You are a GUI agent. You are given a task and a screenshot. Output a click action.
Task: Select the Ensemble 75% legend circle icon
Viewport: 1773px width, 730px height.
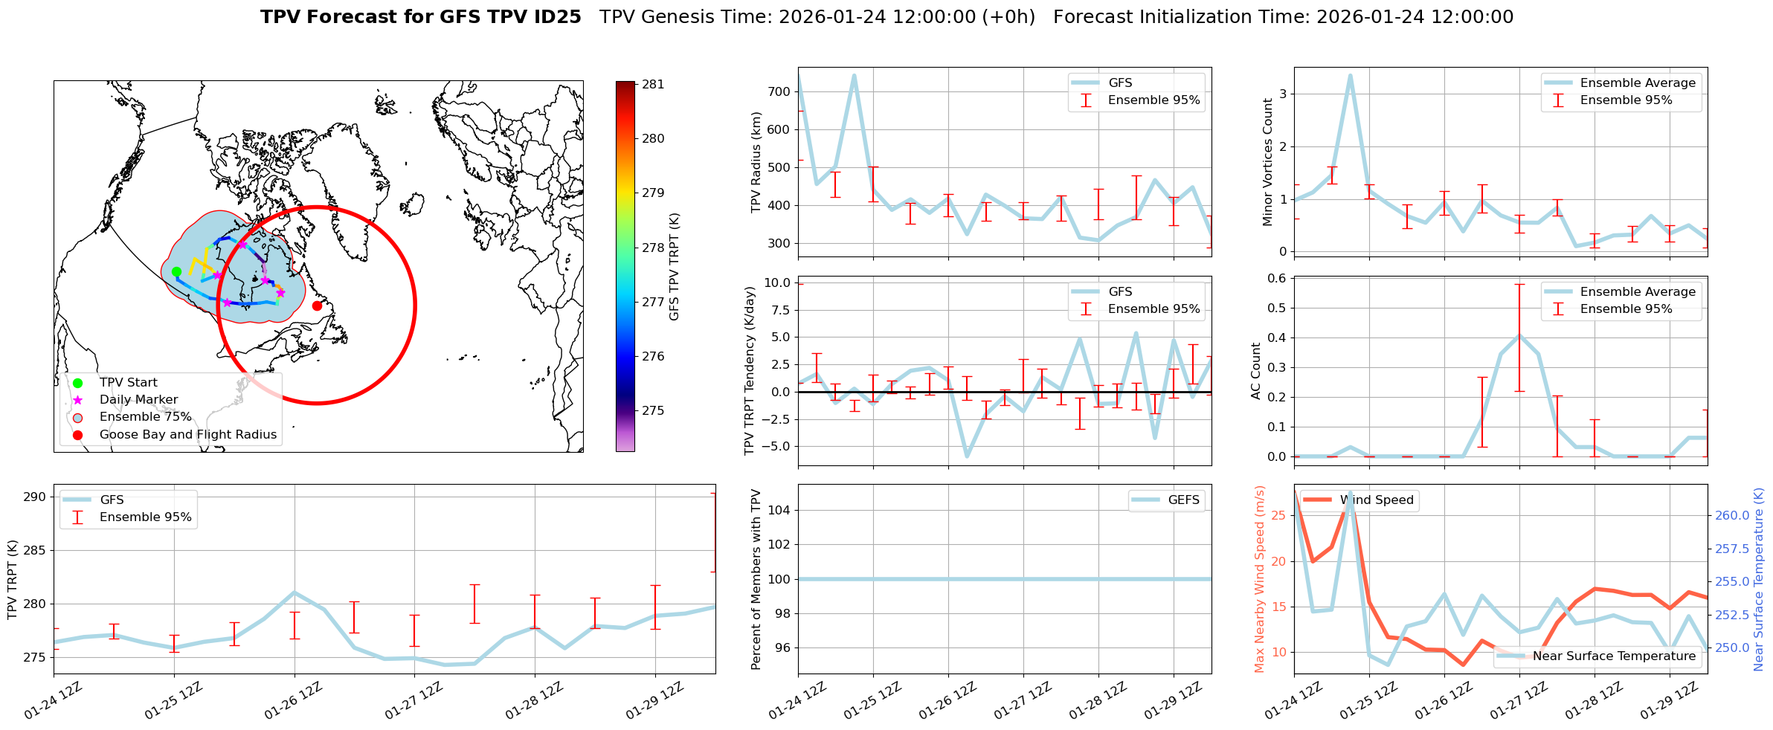point(78,417)
